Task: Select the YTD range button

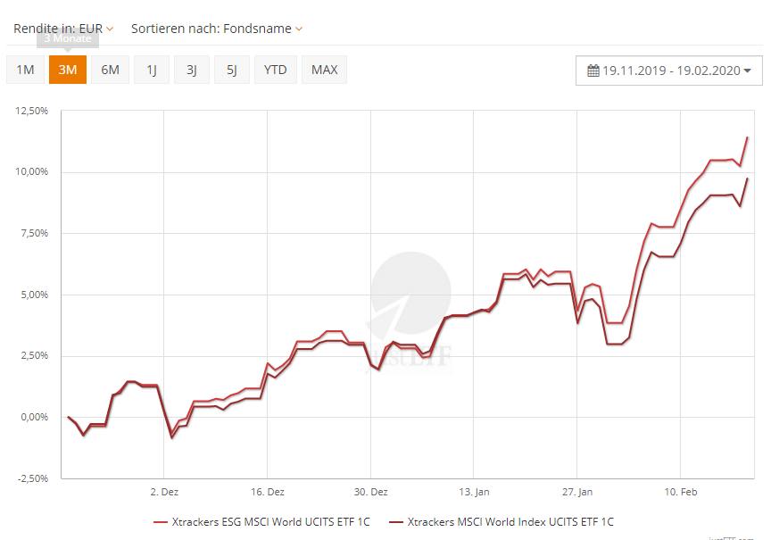Action: pyautogui.click(x=275, y=70)
